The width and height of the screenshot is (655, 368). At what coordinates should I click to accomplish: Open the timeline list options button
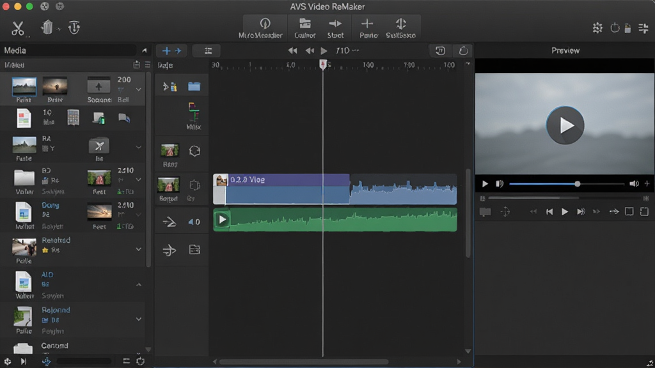[208, 51]
